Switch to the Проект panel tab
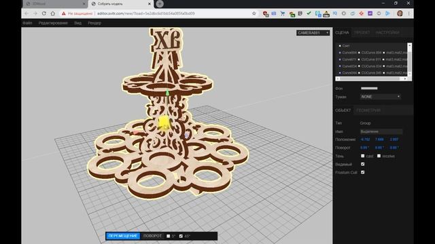435x244 pixels. coord(362,33)
